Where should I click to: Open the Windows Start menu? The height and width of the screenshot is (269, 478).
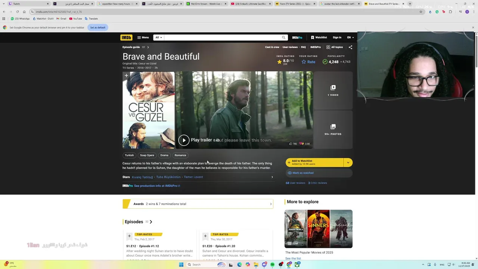pos(181,265)
